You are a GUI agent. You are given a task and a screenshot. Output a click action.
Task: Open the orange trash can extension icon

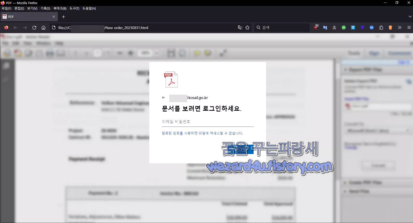click(x=390, y=27)
